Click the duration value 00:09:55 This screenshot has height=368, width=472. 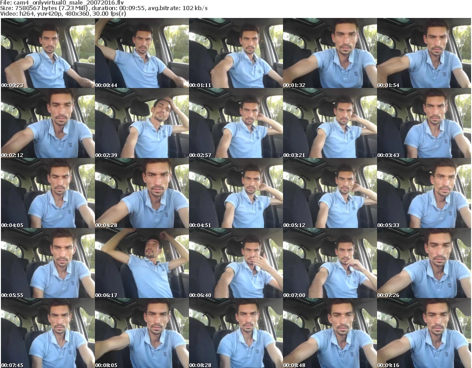132,8
